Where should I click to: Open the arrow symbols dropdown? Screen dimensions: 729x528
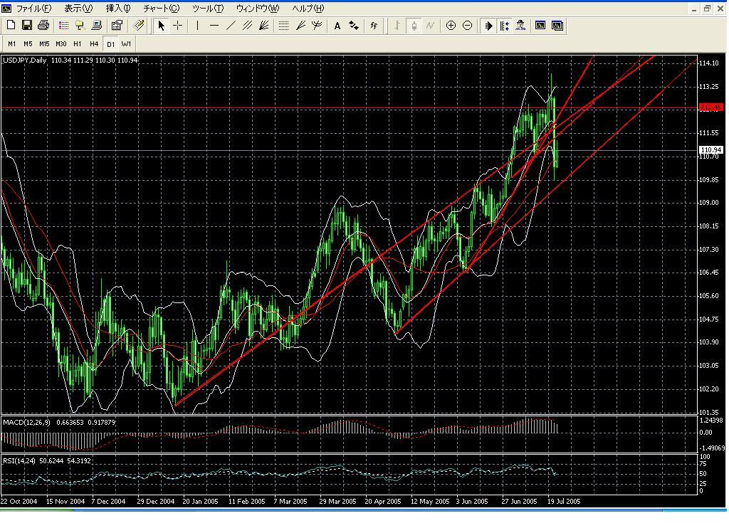tap(353, 25)
